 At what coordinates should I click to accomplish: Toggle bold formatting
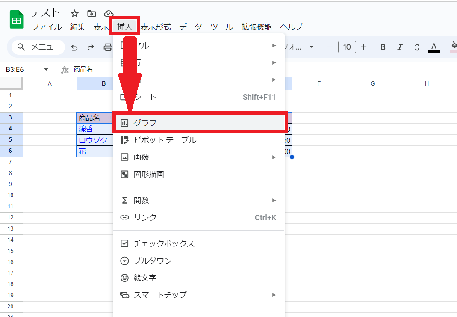(x=383, y=47)
